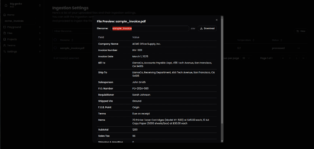This screenshot has width=314, height=149.
Task: Toggle the select-all rows checkbox
Action: [55, 40]
